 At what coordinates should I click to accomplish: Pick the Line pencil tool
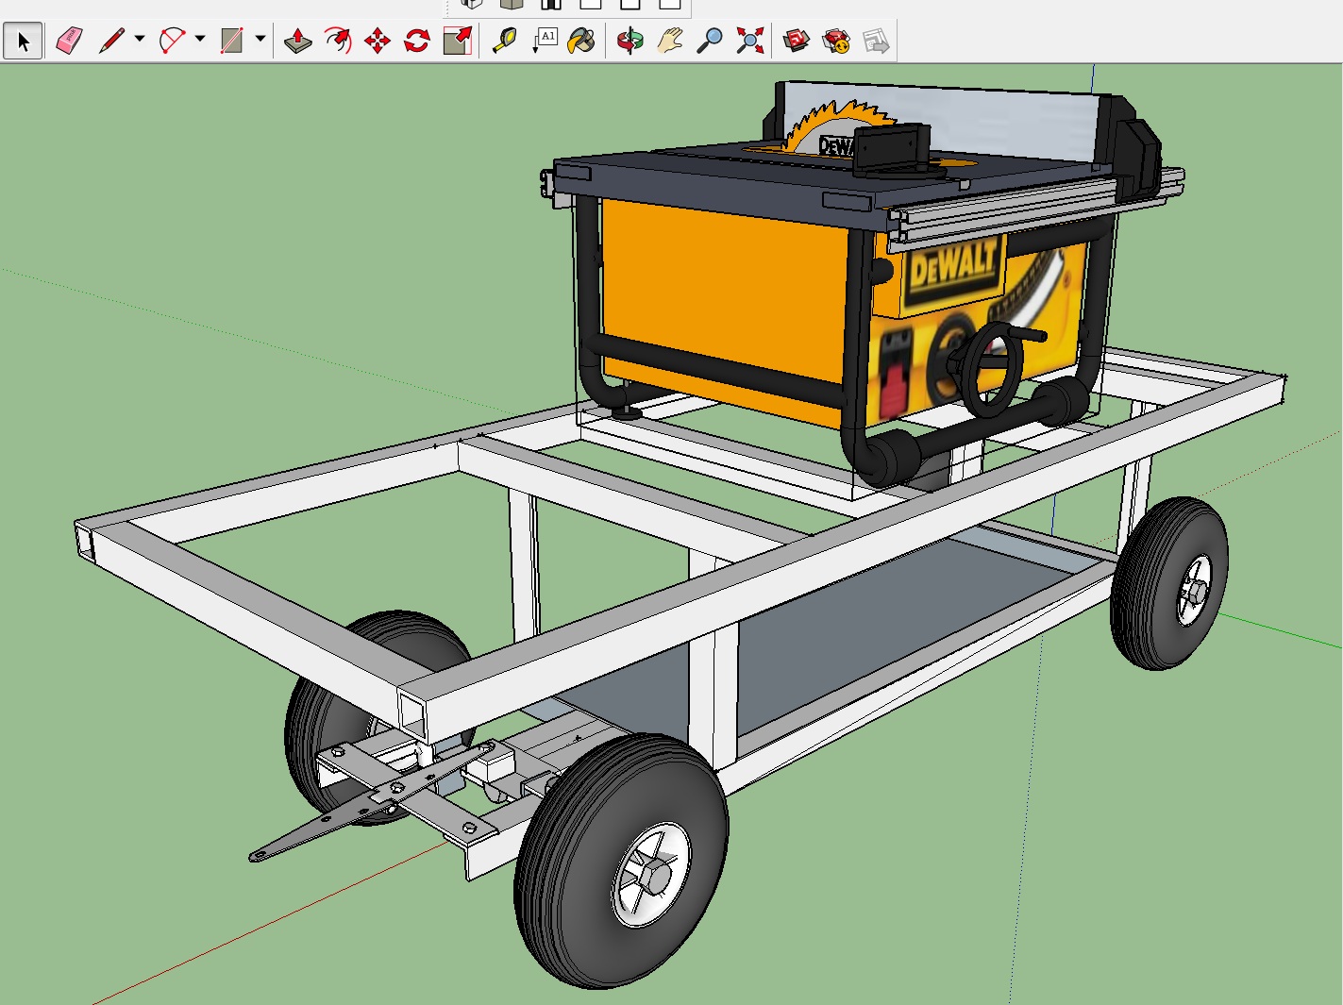point(111,41)
